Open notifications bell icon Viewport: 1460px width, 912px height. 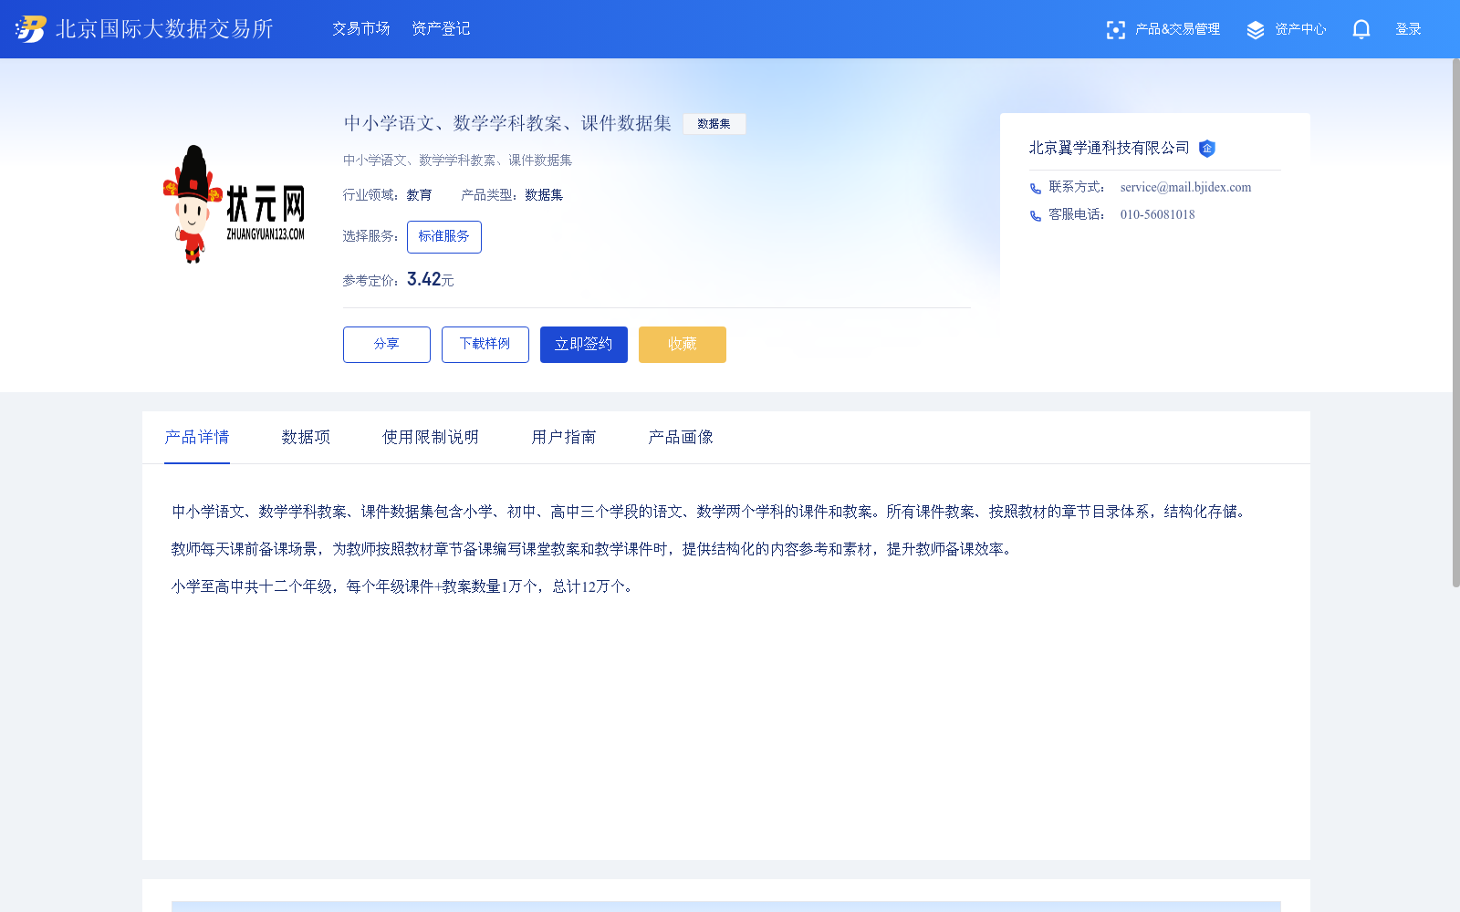click(1361, 29)
